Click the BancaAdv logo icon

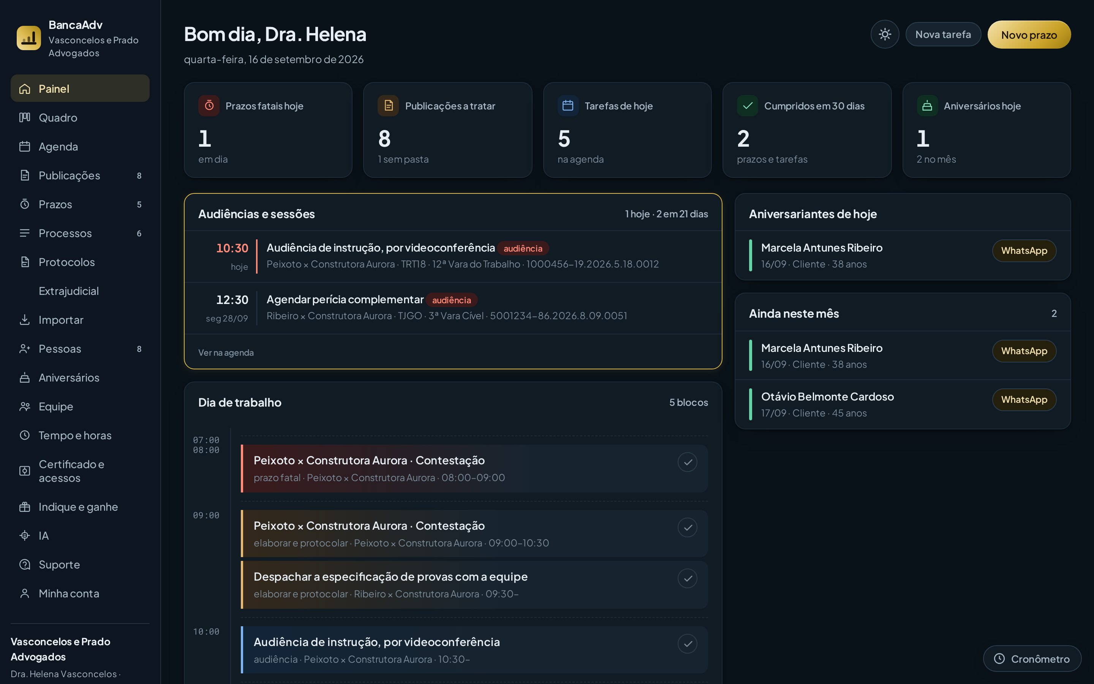pos(29,38)
